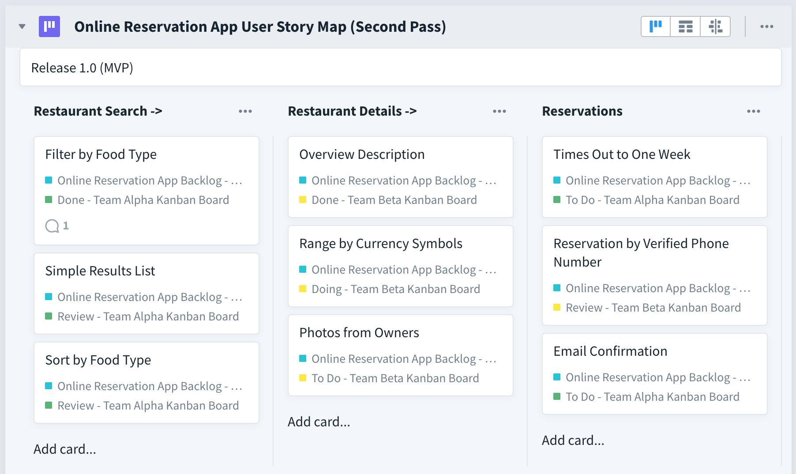Open the comment on Filter by Food Type card

coord(56,226)
